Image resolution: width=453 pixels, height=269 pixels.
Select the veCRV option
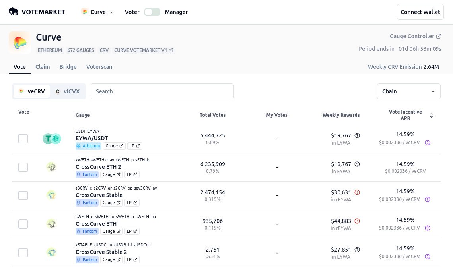(x=32, y=91)
